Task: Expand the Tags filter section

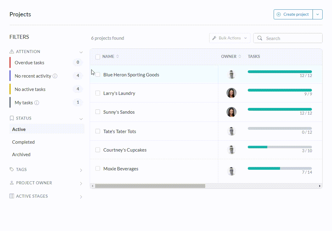Action: [x=81, y=170]
